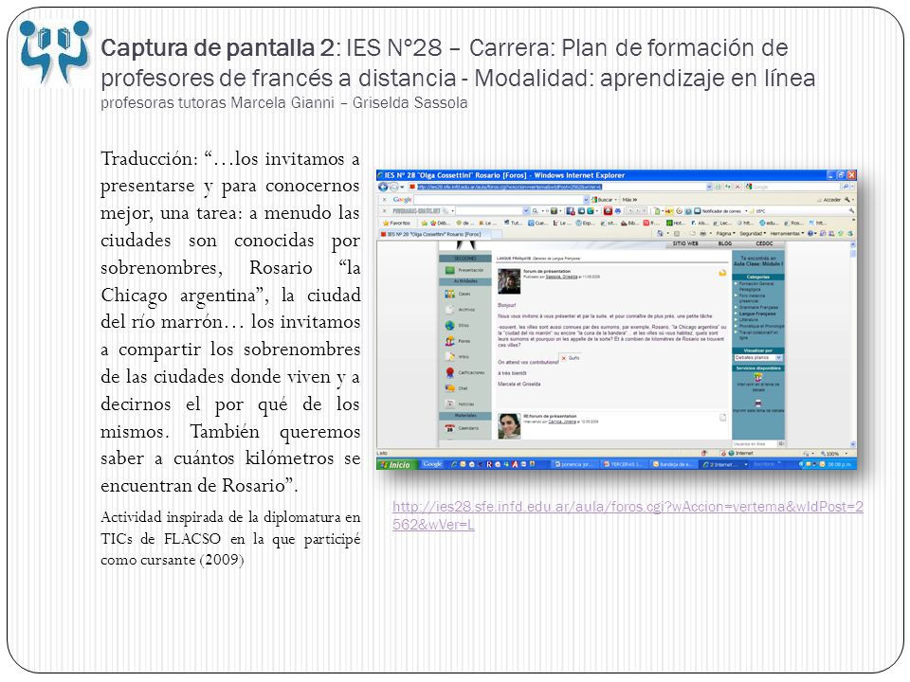Click the vertical scrollbar of the IE page
This screenshot has height=682, width=910.
coord(852,346)
